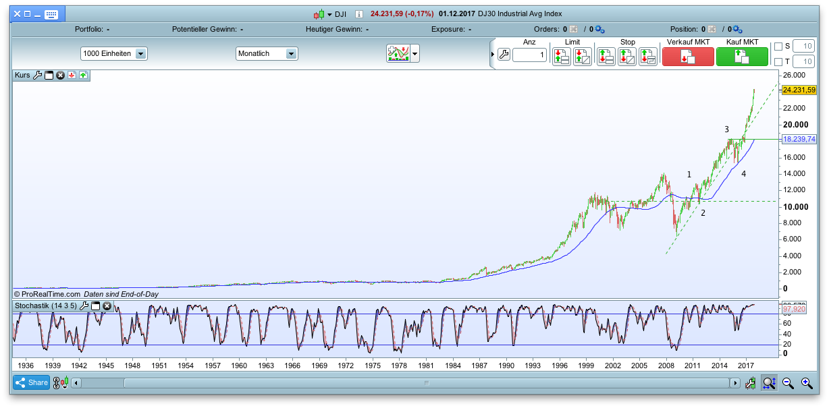Click the Exposure label
Viewport: 829px width, 408px height.
pos(448,30)
